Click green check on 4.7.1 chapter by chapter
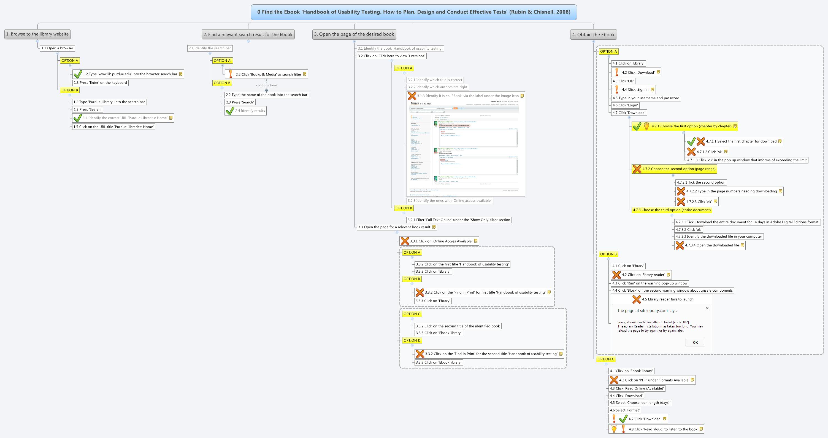 pos(637,126)
